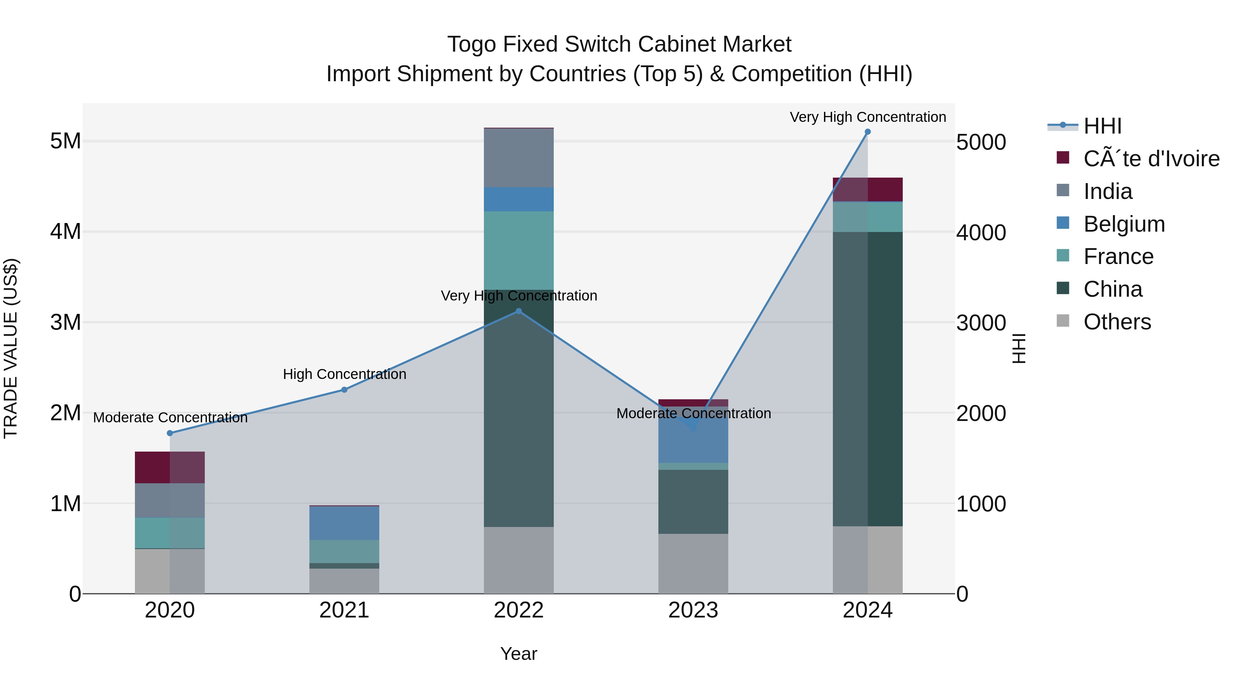1239x697 pixels.
Task: Click the 2020 Côte d'Ivoire bar segment
Action: point(170,467)
